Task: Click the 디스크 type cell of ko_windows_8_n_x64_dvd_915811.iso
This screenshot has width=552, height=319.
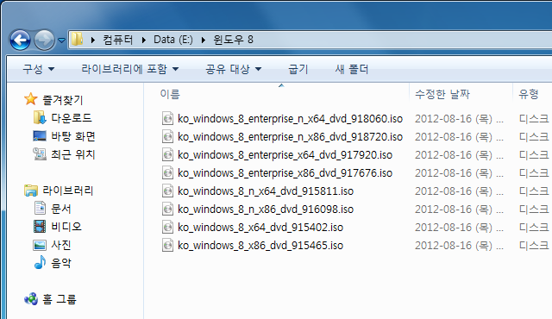Action: pos(534,191)
